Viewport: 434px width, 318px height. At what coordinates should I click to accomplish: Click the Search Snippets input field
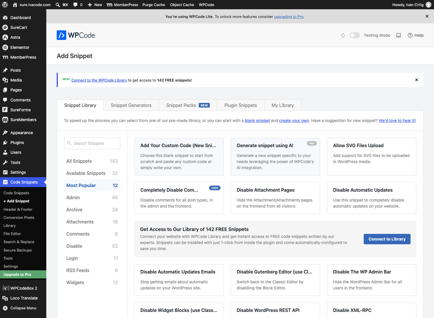point(92,143)
